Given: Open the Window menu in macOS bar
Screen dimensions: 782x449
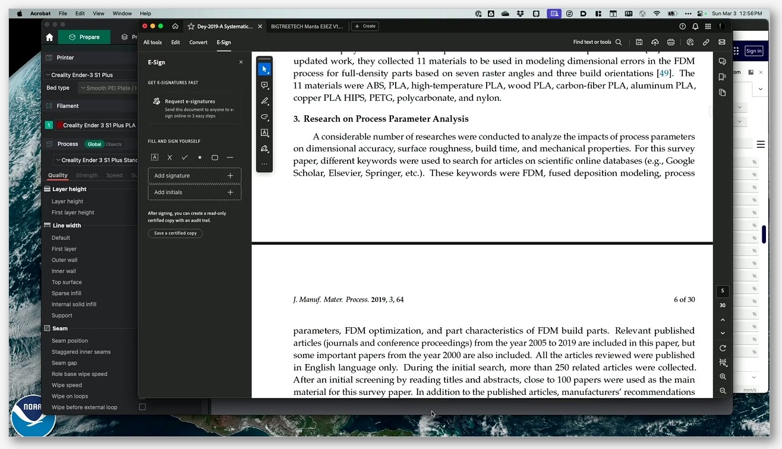Looking at the screenshot, I should [x=122, y=13].
